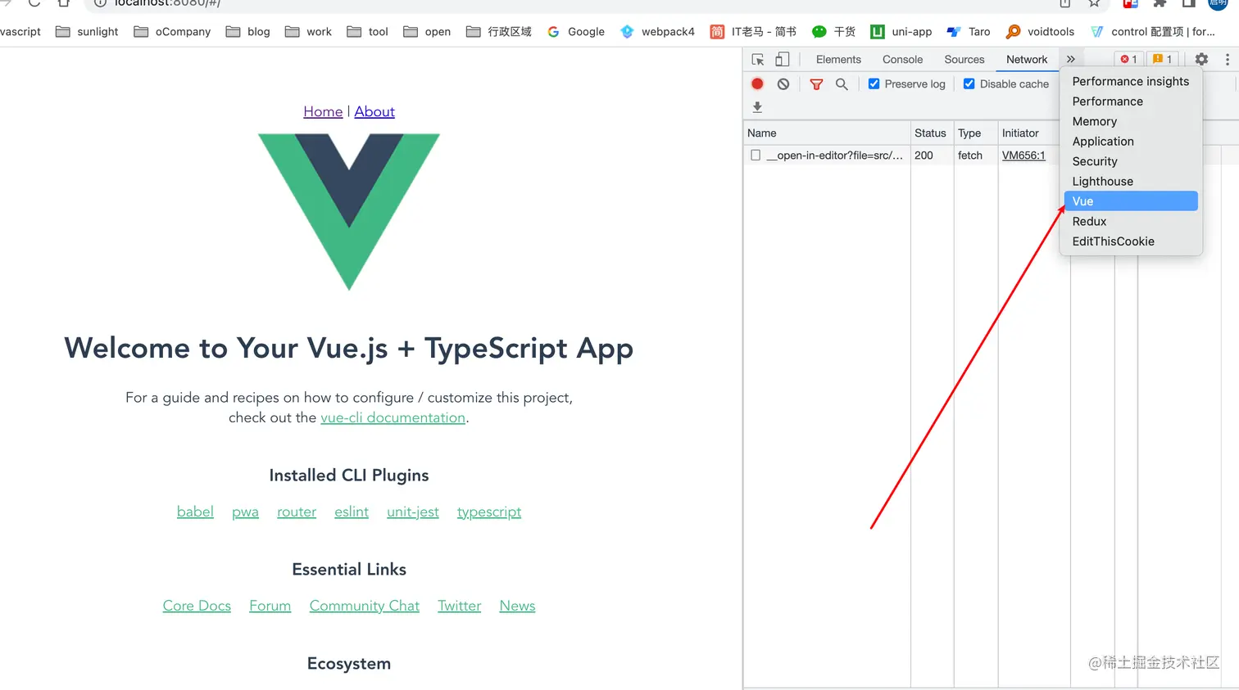This screenshot has height=690, width=1239.
Task: Open the webpack4 bookmark
Action: 657,32
